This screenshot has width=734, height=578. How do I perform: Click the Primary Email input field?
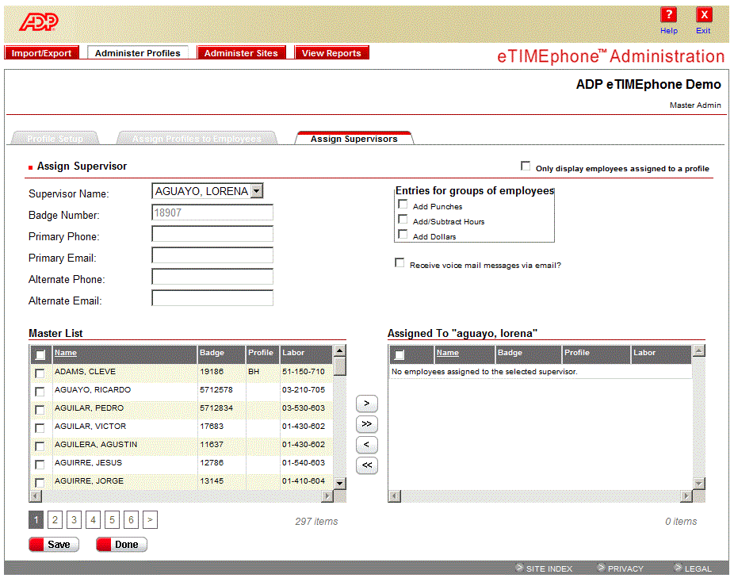click(212, 256)
